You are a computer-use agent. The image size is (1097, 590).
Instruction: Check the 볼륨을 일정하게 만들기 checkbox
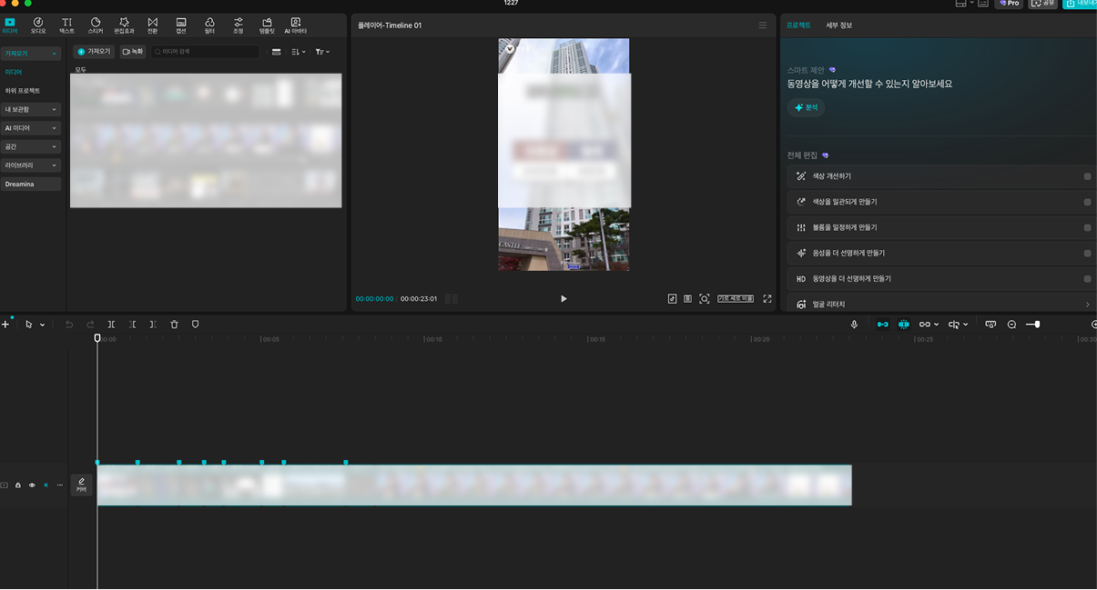click(1087, 227)
